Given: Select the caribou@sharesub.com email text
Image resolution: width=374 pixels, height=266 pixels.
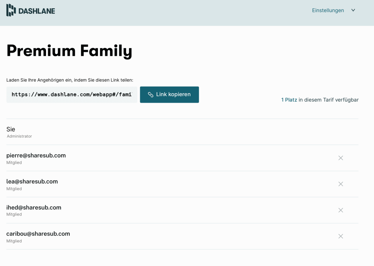Looking at the screenshot, I should click(38, 234).
